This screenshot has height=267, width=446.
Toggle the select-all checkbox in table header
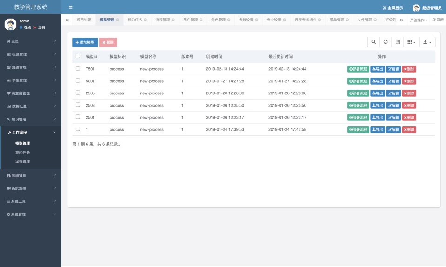tap(78, 56)
